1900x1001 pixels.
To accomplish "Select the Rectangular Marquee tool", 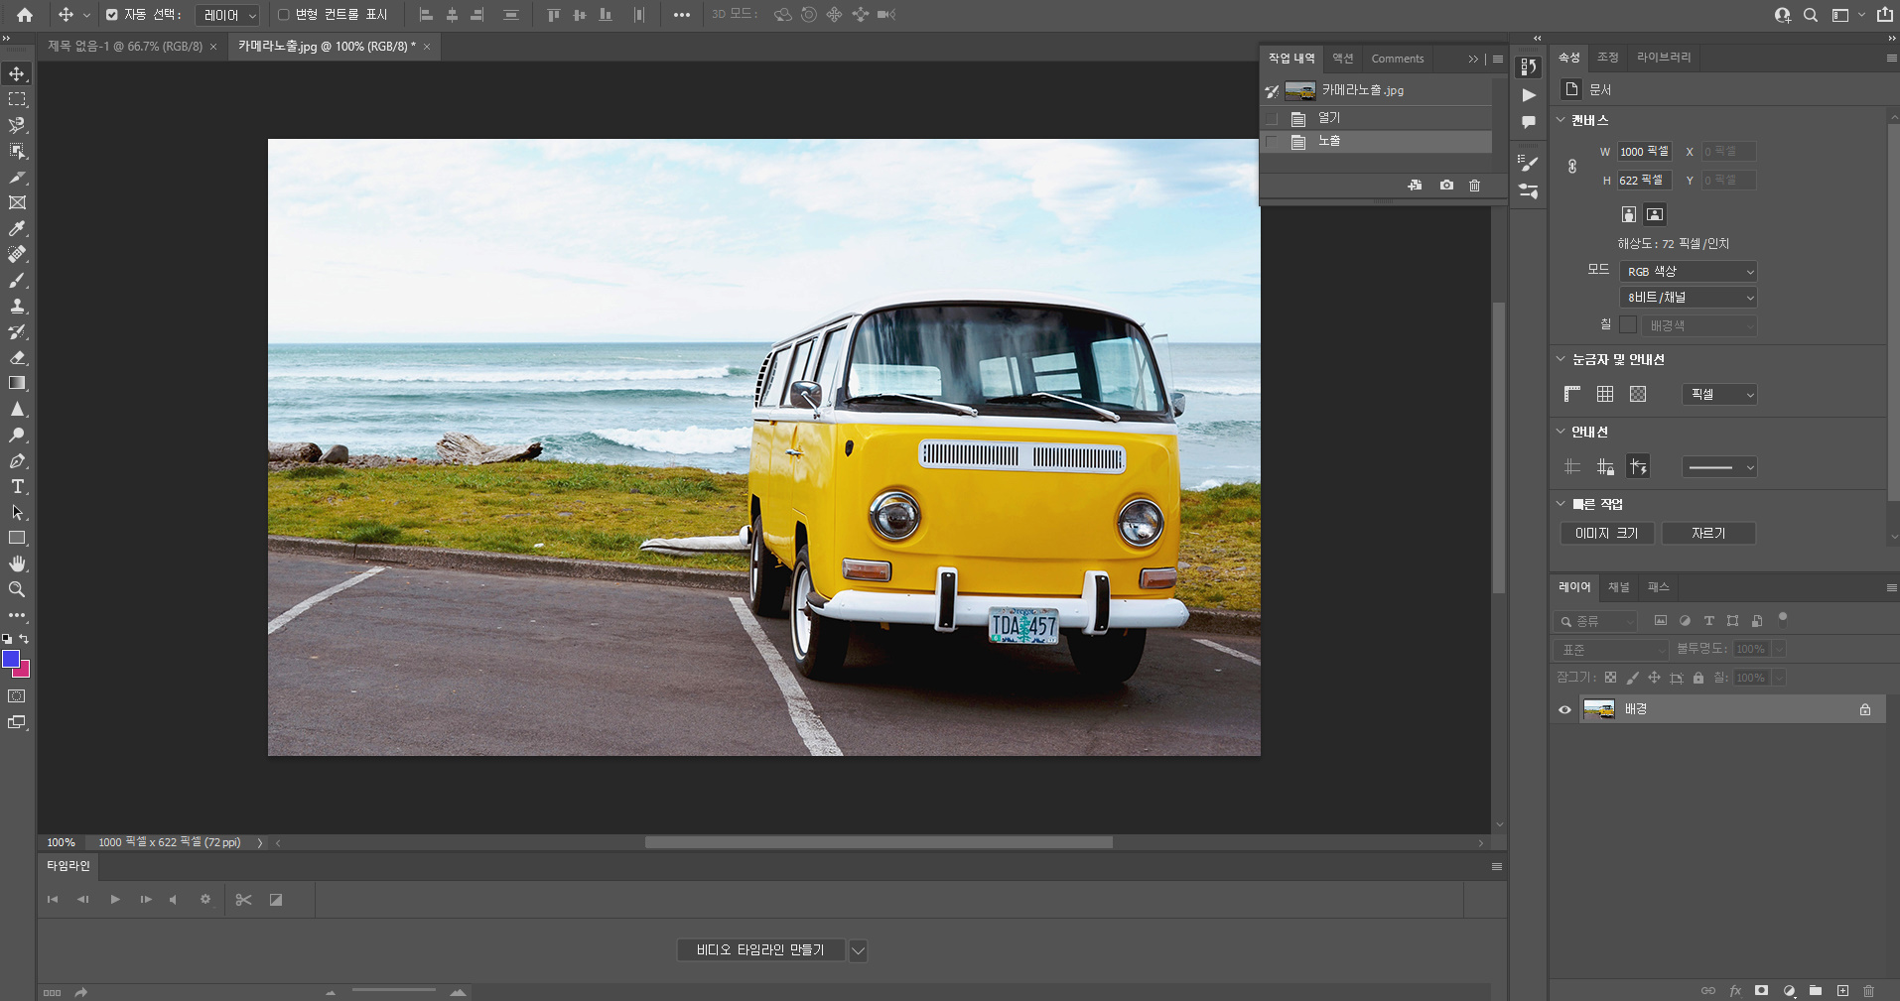I will [x=17, y=99].
